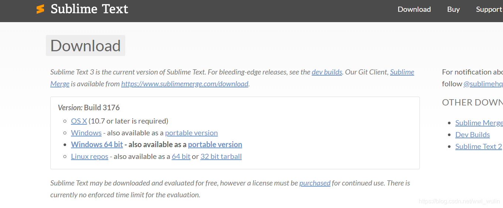Open the Download menu in header
Screen dimensions: 503x208
tap(414, 9)
